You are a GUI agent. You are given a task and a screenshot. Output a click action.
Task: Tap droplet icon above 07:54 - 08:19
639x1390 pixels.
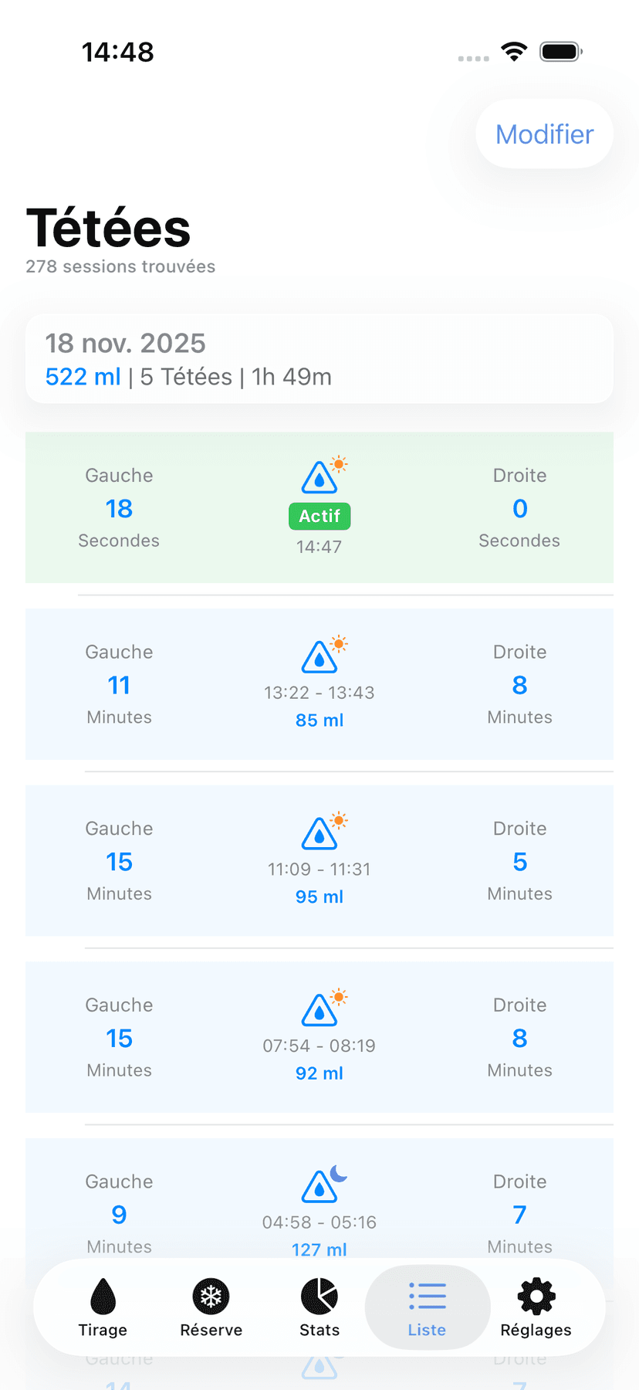(319, 1011)
